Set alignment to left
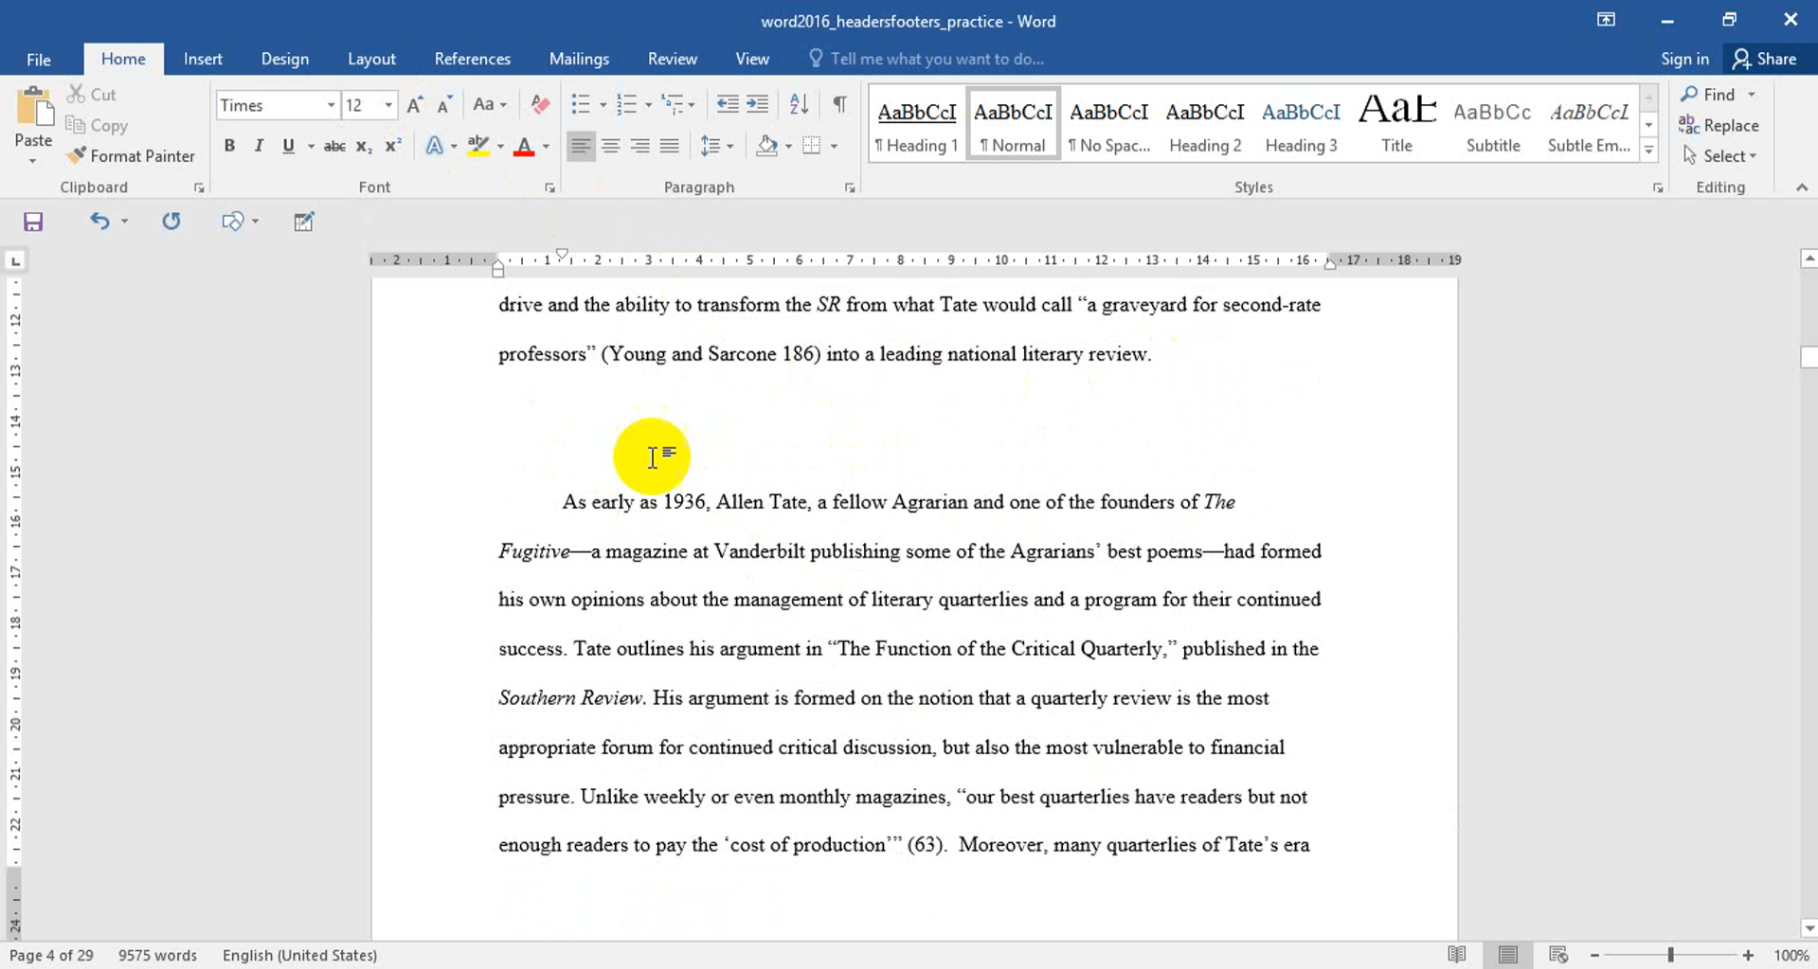1818x969 pixels. point(581,147)
